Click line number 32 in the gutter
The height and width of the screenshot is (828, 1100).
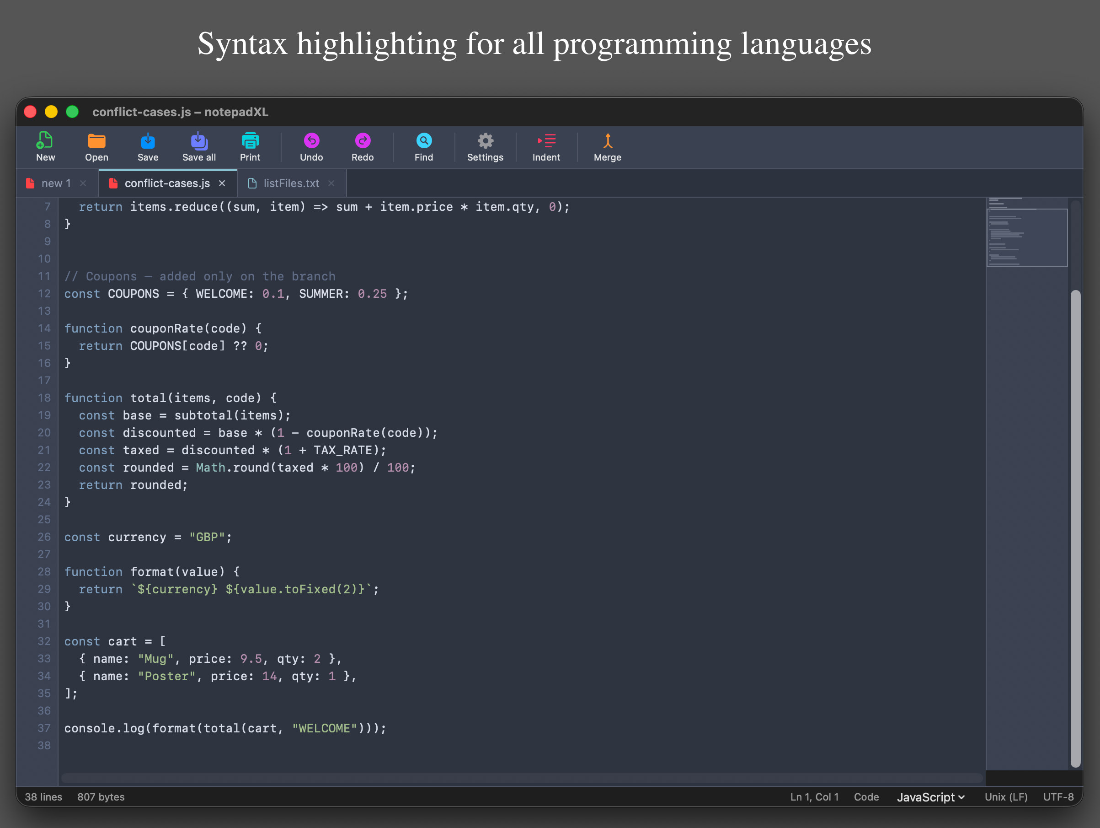click(x=44, y=641)
